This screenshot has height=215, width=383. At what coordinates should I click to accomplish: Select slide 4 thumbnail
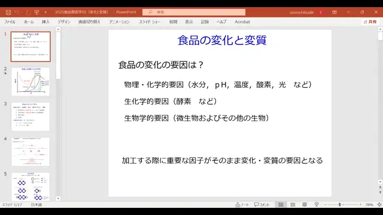point(31,152)
